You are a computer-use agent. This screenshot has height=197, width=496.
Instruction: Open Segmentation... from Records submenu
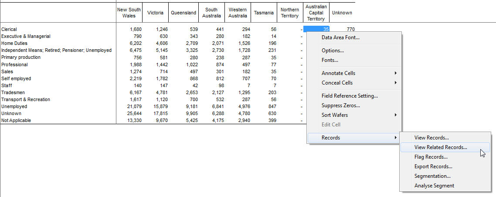click(x=432, y=176)
